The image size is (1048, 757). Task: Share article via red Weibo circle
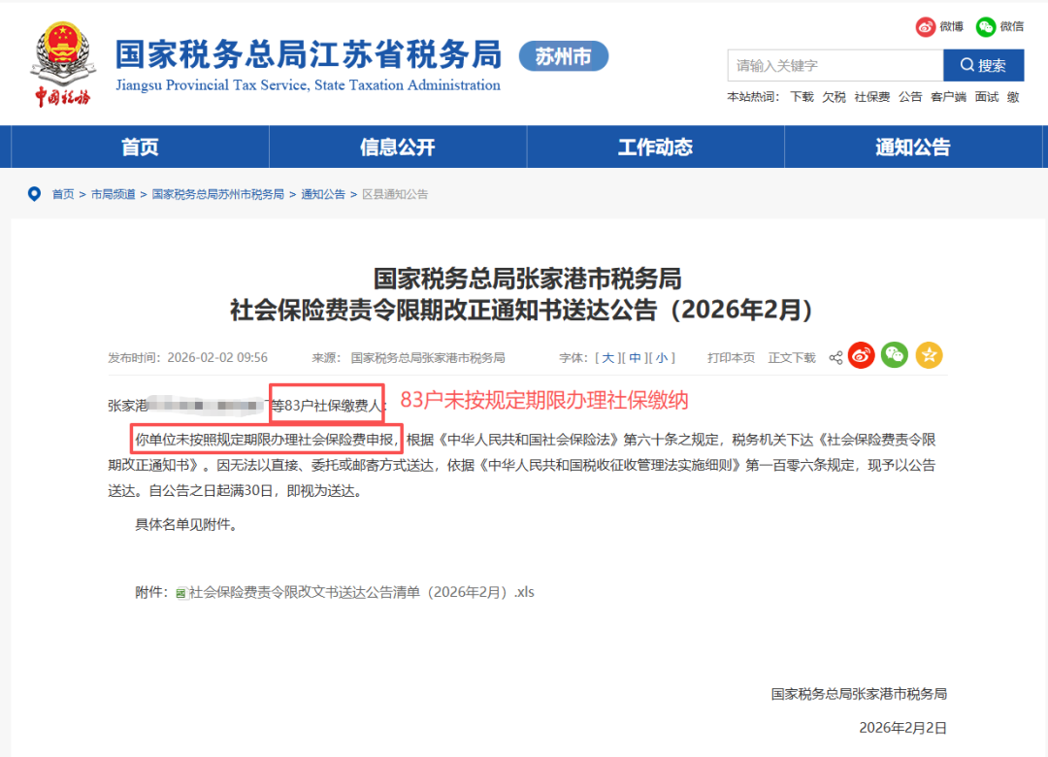pos(861,355)
